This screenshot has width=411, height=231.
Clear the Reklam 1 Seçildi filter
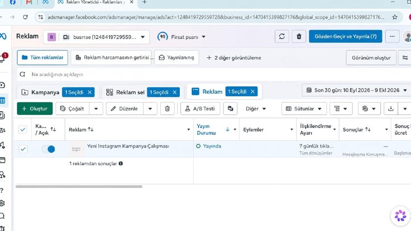(253, 92)
